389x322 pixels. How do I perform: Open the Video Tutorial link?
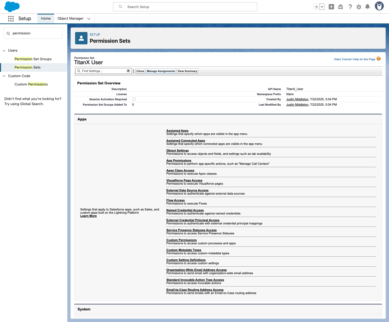[342, 59]
